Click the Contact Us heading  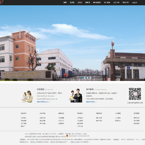point(45,89)
